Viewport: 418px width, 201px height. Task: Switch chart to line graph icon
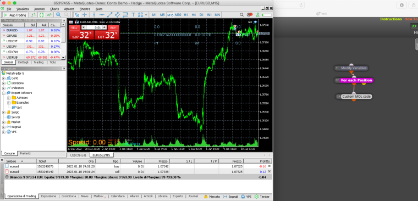(49, 15)
